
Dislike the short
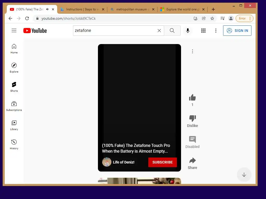[192, 118]
